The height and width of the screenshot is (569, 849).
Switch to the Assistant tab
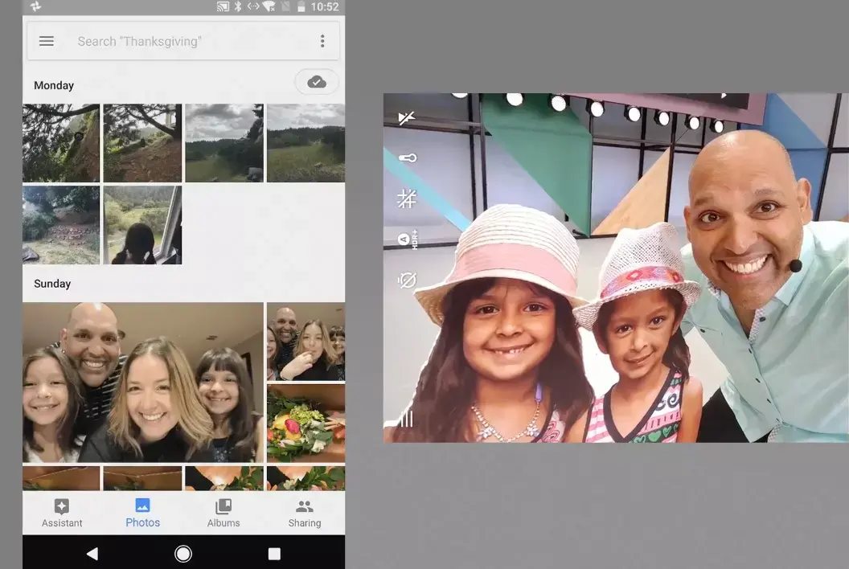[62, 514]
